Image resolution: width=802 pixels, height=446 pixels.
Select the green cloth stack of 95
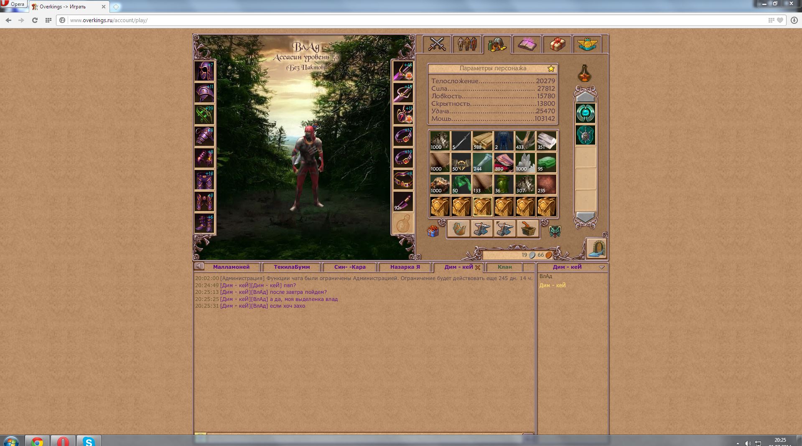pyautogui.click(x=547, y=163)
